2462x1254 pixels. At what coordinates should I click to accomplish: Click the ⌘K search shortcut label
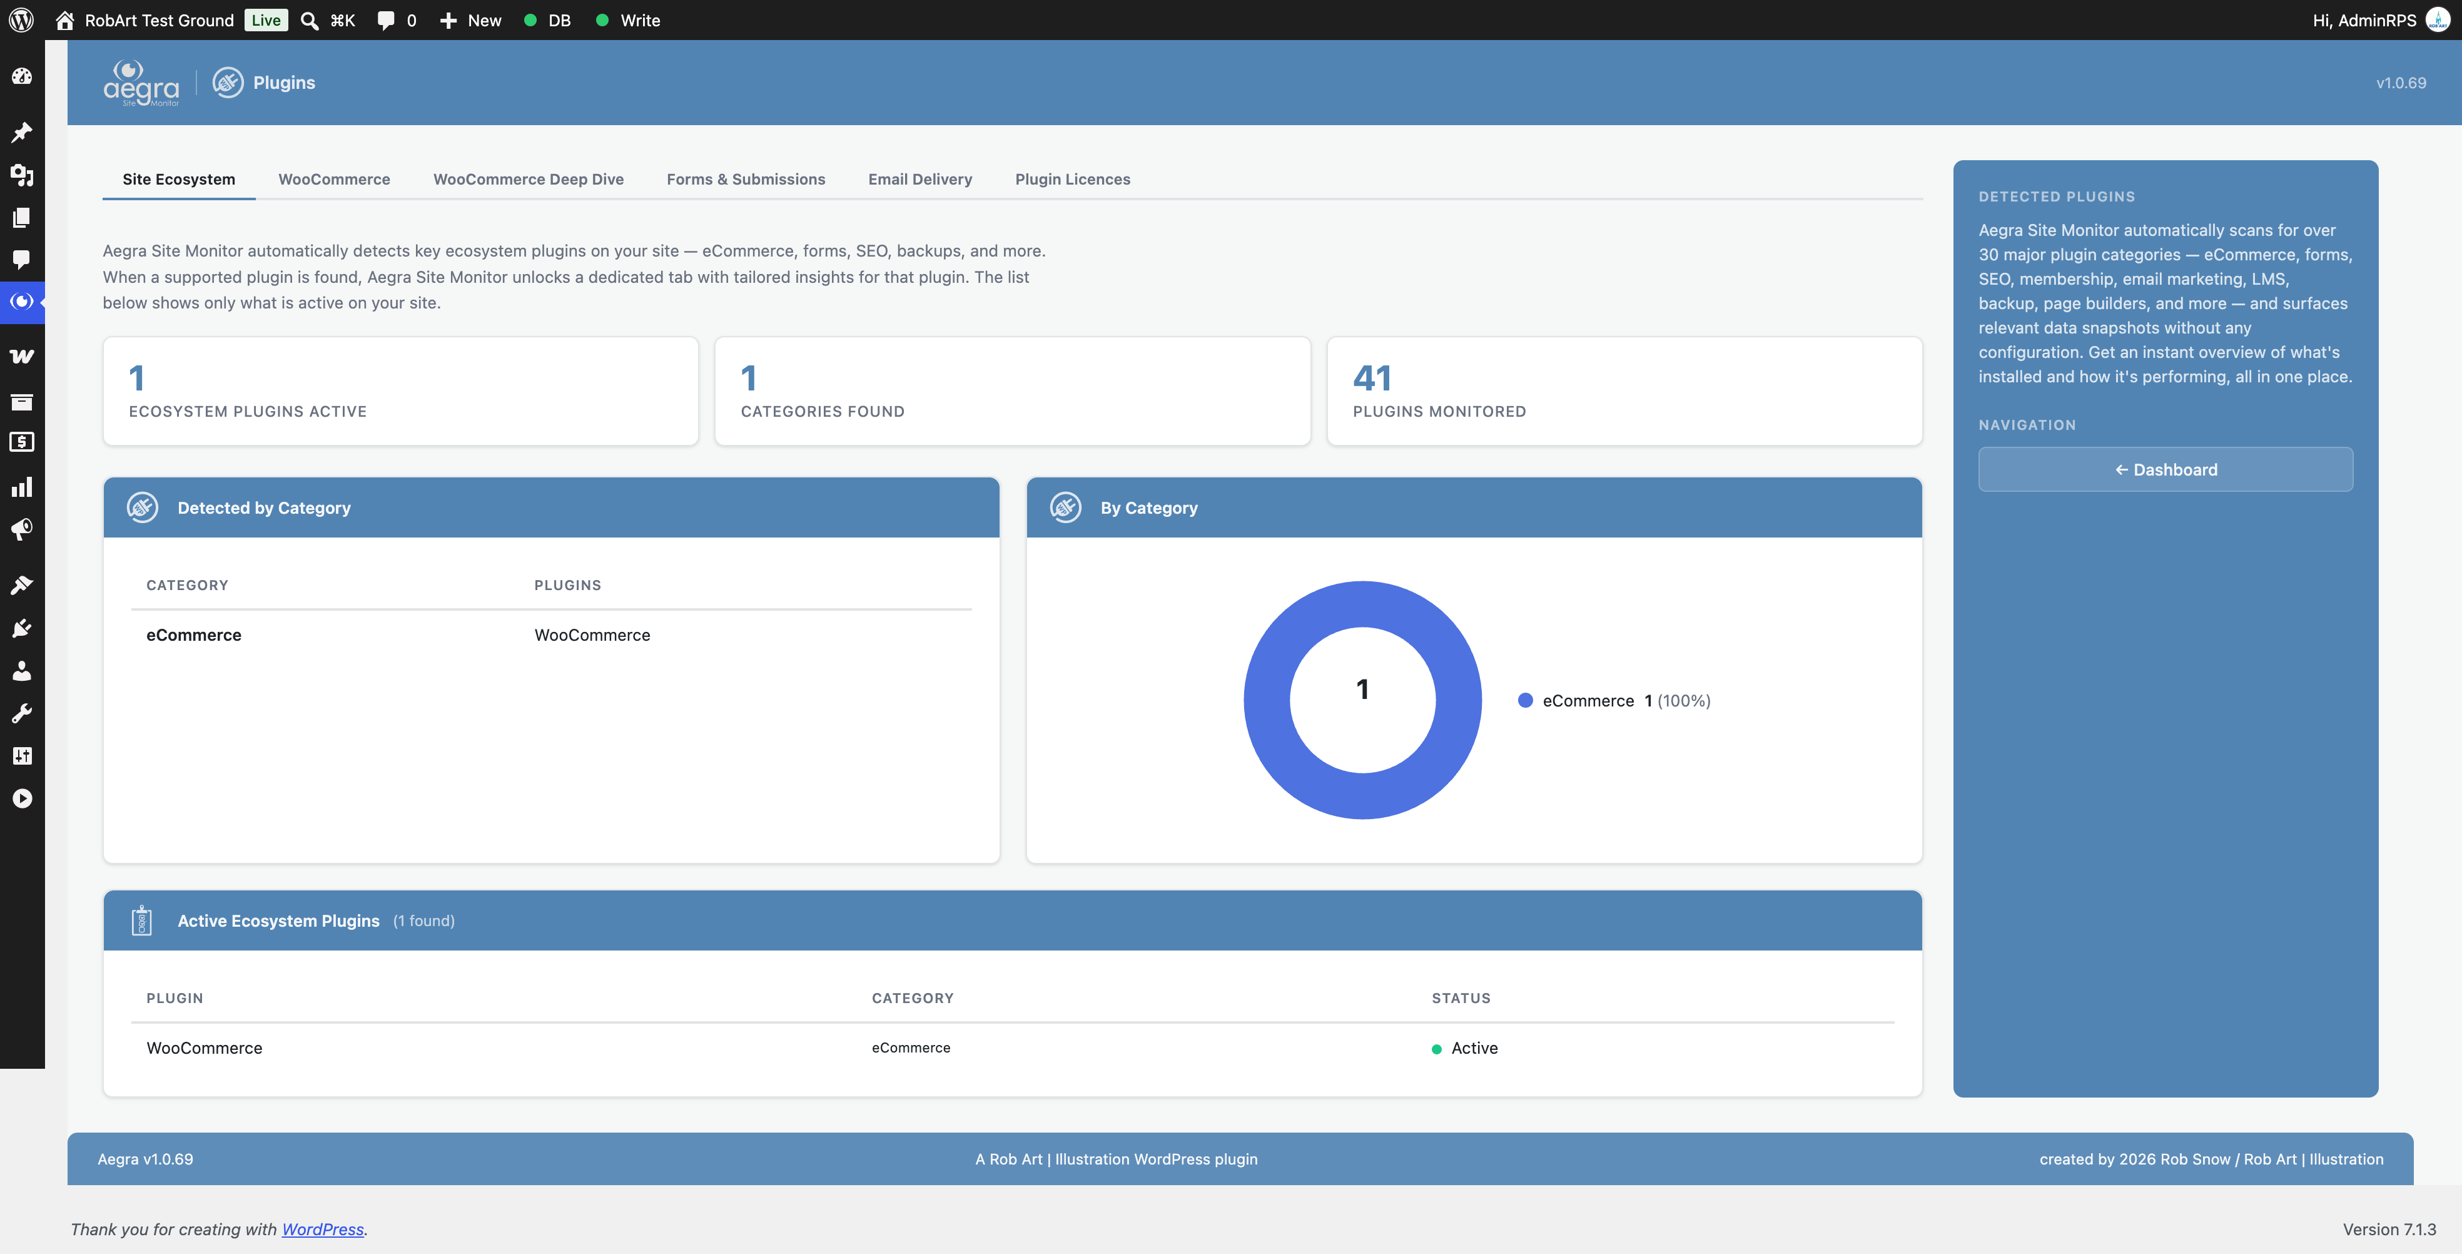[x=342, y=20]
